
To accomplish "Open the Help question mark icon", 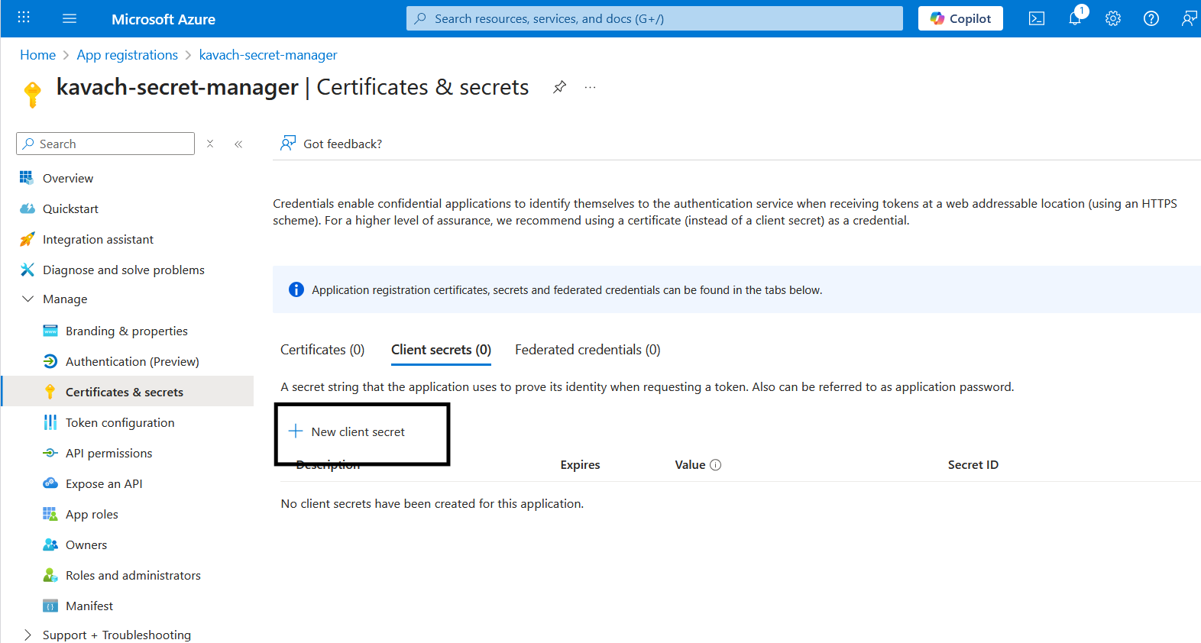I will [x=1151, y=18].
